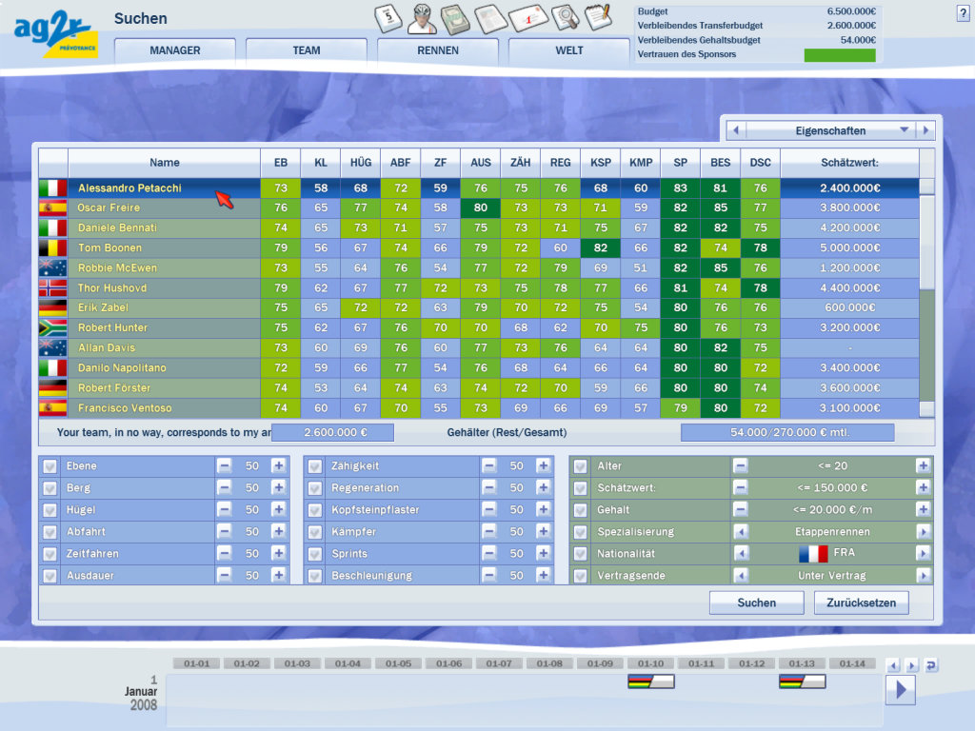Enable the Ebene filter checkbox
The height and width of the screenshot is (731, 975).
pos(50,466)
